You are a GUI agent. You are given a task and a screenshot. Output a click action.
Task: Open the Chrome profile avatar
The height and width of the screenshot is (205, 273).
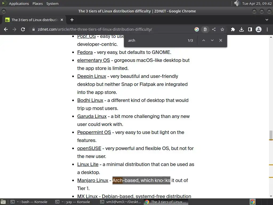259,29
